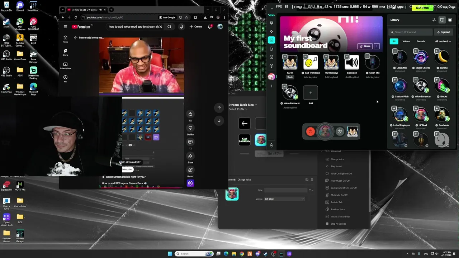Expand the All content dropdown in Library
The height and width of the screenshot is (258, 459).
pyautogui.click(x=443, y=41)
